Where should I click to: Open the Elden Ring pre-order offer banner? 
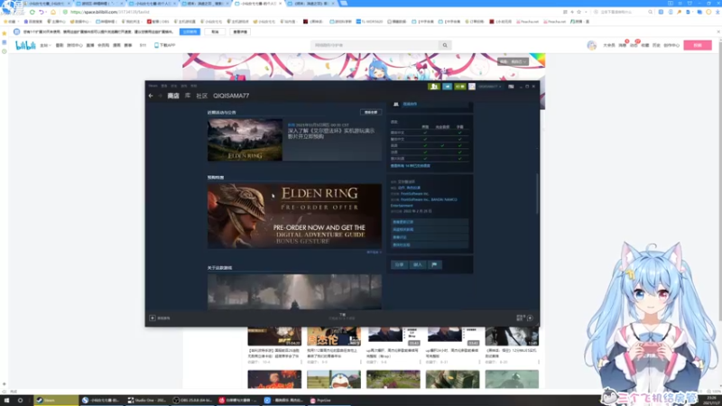(294, 217)
